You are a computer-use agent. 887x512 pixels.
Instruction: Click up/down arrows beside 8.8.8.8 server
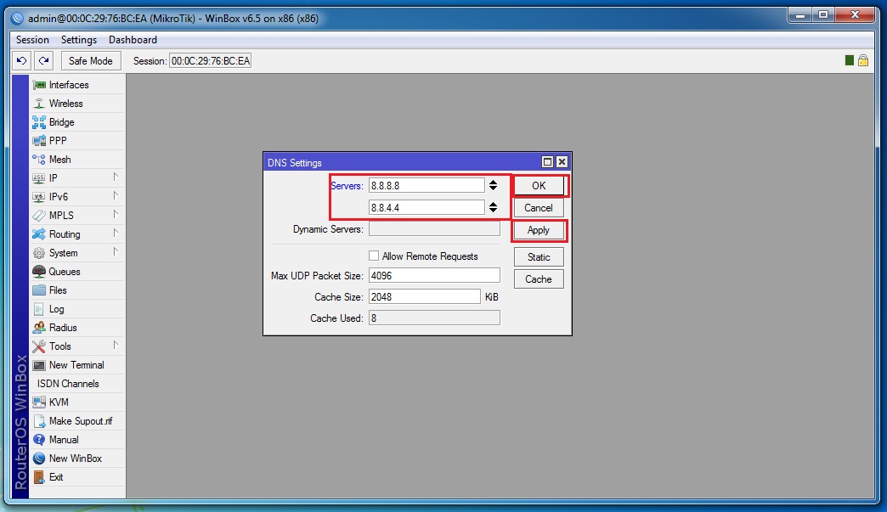(x=494, y=185)
